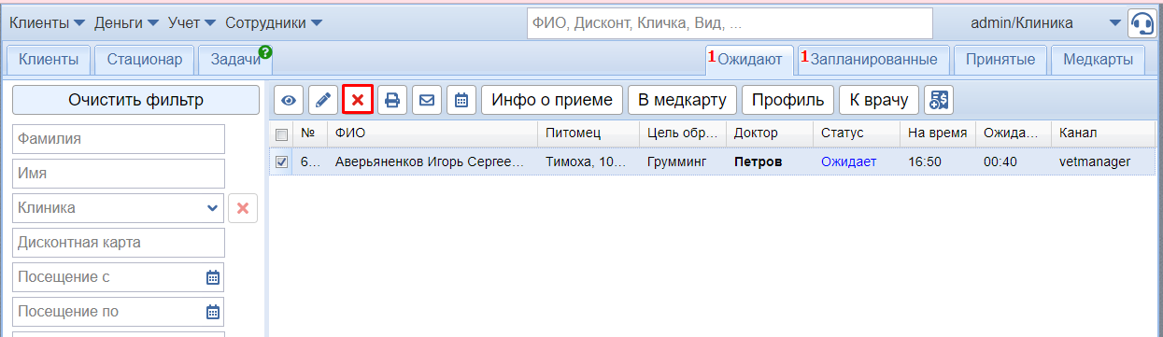This screenshot has width=1163, height=337.
Task: Select the Запланированные tab
Action: (873, 60)
